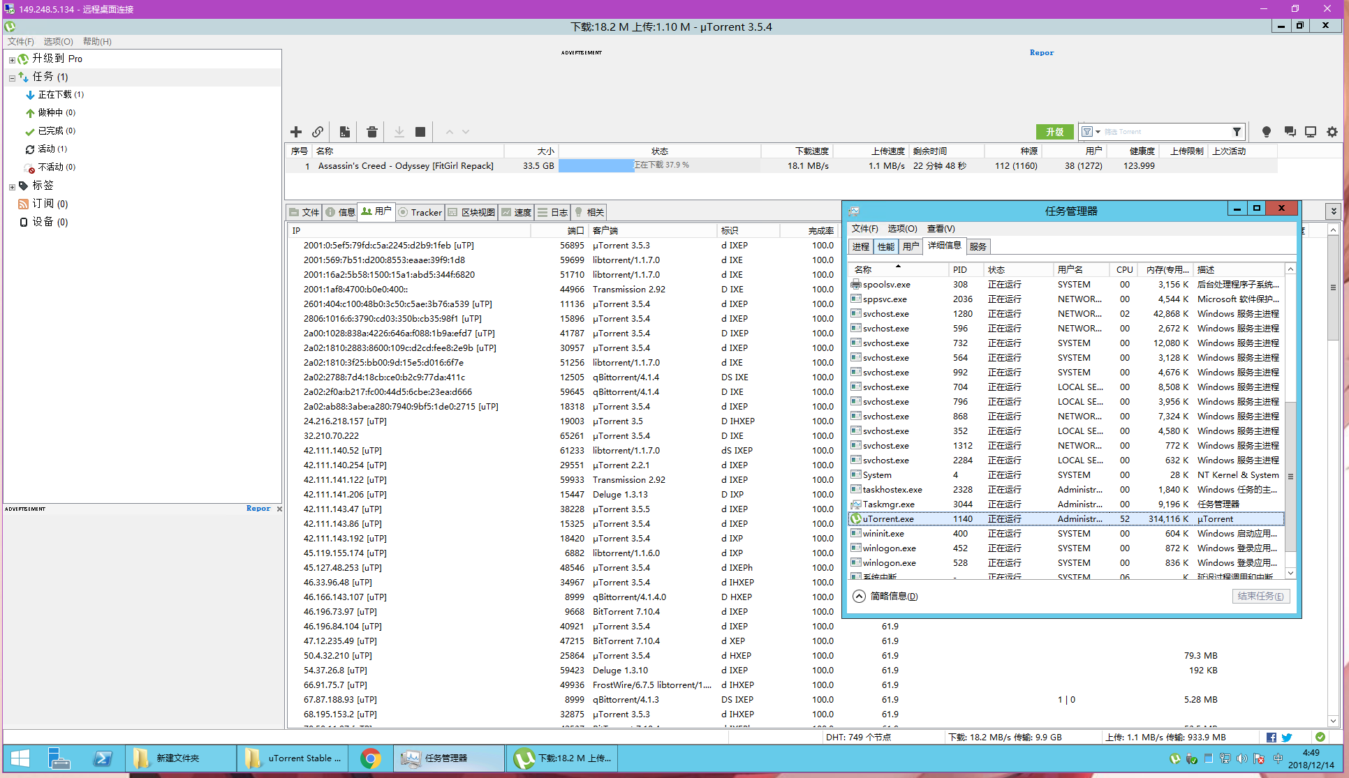Collapse the 任务 tree node
This screenshot has height=778, width=1349.
[x=12, y=78]
